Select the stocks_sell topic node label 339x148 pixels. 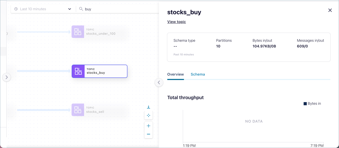coord(95,112)
